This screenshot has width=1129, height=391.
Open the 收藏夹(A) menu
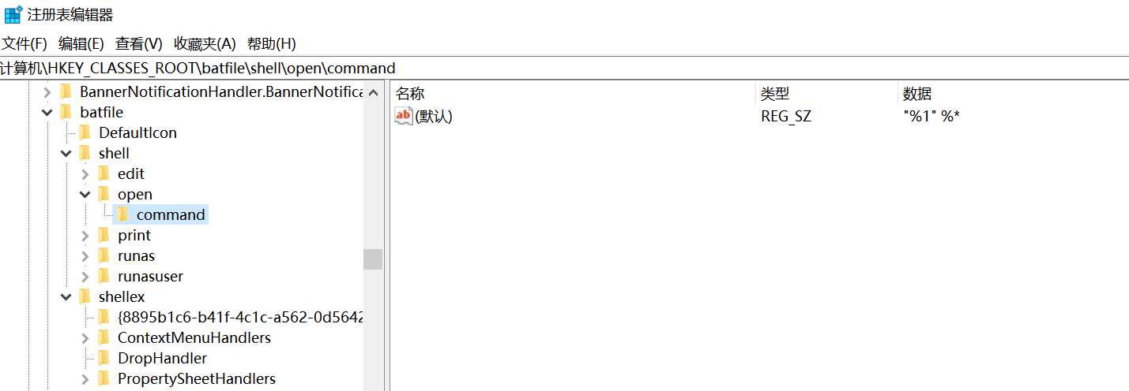(205, 44)
